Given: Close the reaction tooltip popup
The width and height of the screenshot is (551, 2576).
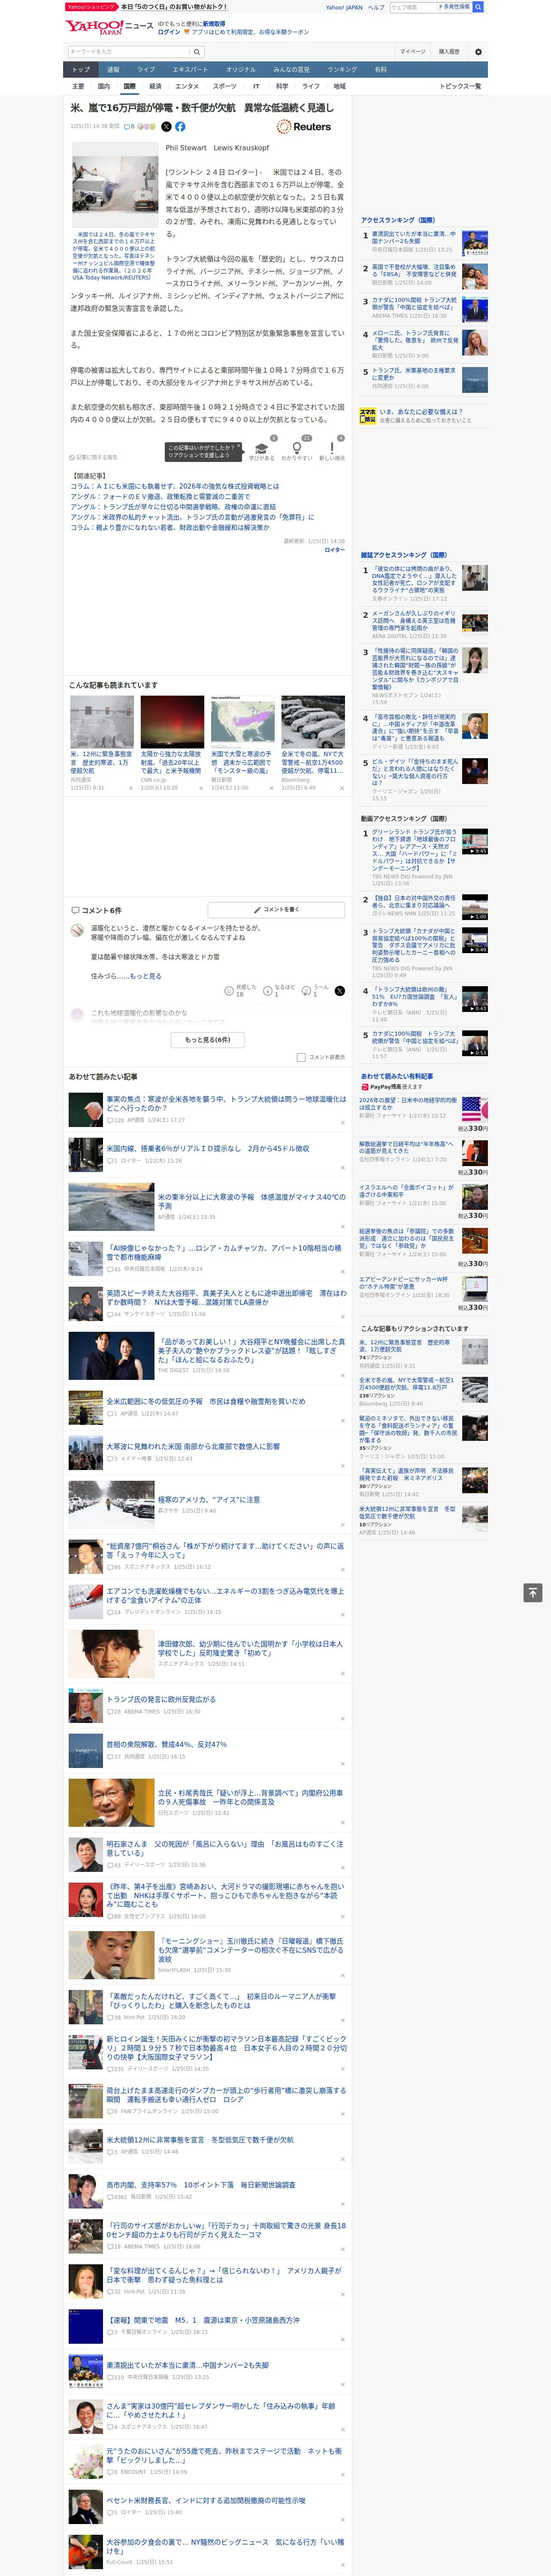Looking at the screenshot, I should (x=239, y=447).
